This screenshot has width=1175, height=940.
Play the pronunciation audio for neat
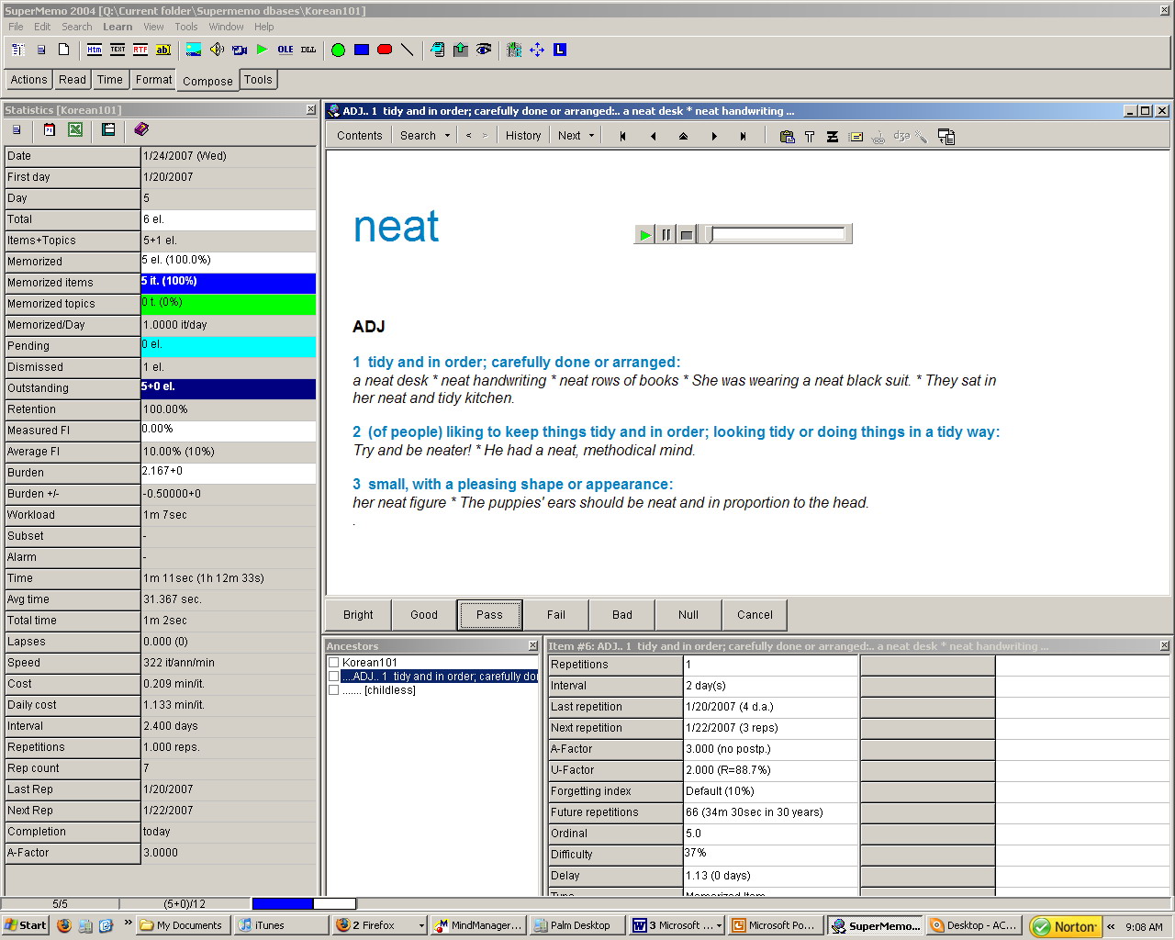tap(644, 235)
